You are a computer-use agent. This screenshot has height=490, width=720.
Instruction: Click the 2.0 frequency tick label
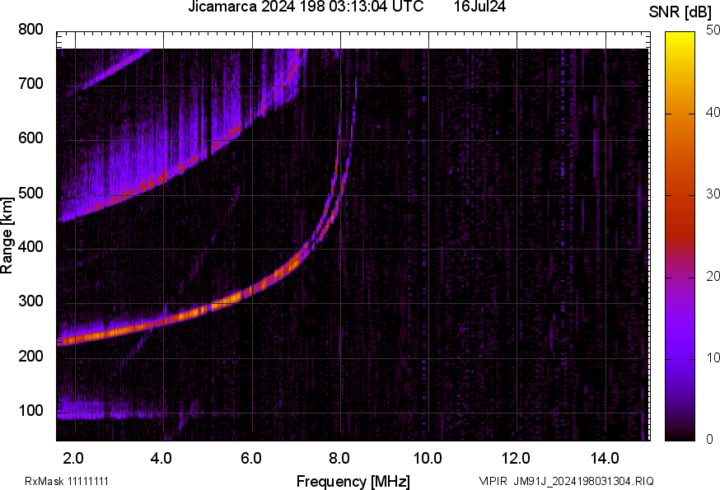pos(75,457)
